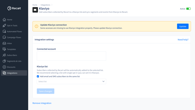Click the Templates icon in sidebar
195x110 pixels.
point(4,49)
